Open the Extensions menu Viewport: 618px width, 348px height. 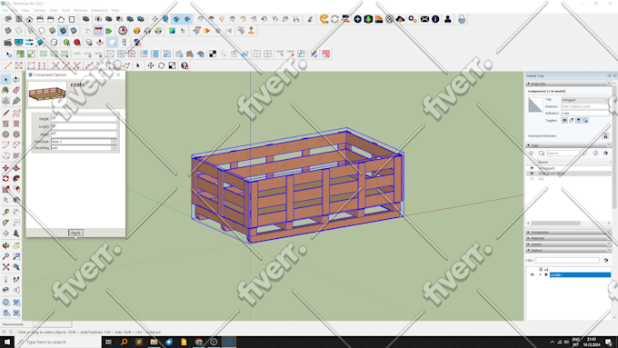coord(99,10)
